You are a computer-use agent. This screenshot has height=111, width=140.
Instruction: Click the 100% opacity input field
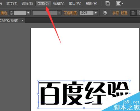pyautogui.click(x=87, y=13)
